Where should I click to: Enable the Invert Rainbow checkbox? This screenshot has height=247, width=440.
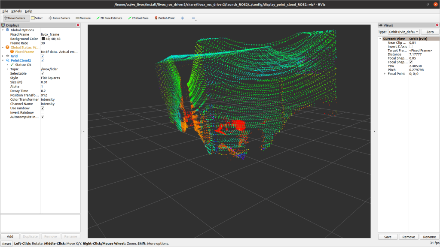(x=43, y=112)
